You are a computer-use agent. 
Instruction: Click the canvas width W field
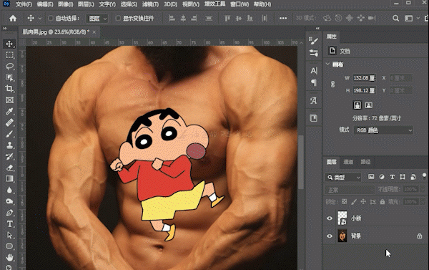[x=364, y=78]
